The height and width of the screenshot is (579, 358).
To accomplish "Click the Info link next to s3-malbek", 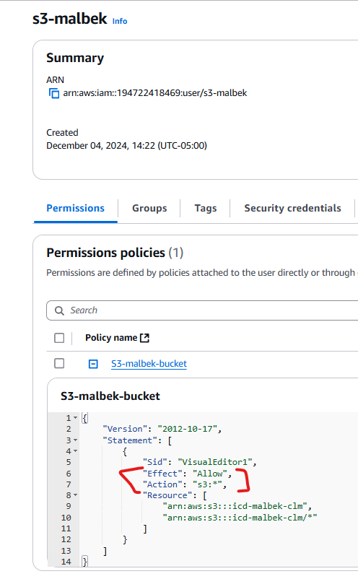I will click(120, 21).
